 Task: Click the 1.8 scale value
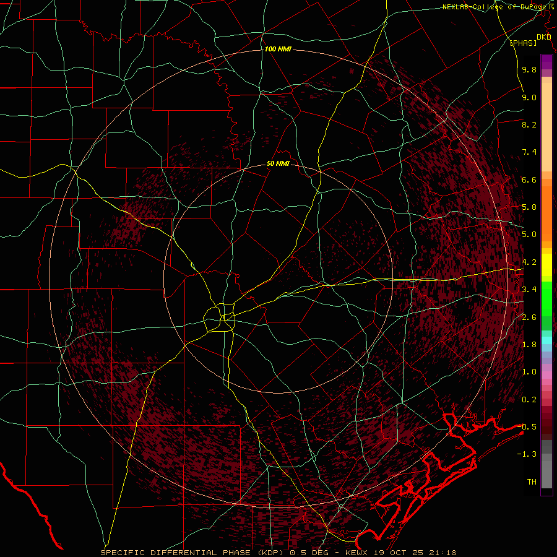[x=529, y=345]
